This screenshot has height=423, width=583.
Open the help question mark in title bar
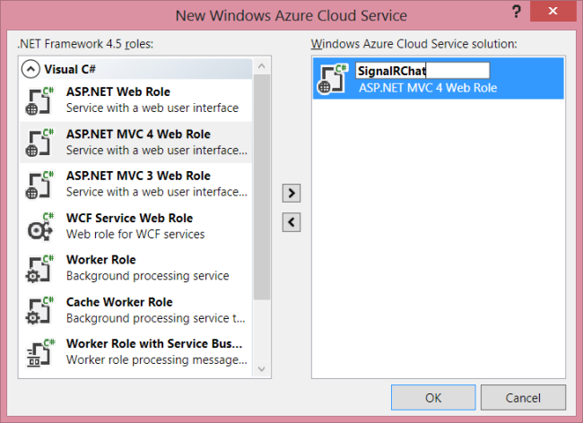516,12
